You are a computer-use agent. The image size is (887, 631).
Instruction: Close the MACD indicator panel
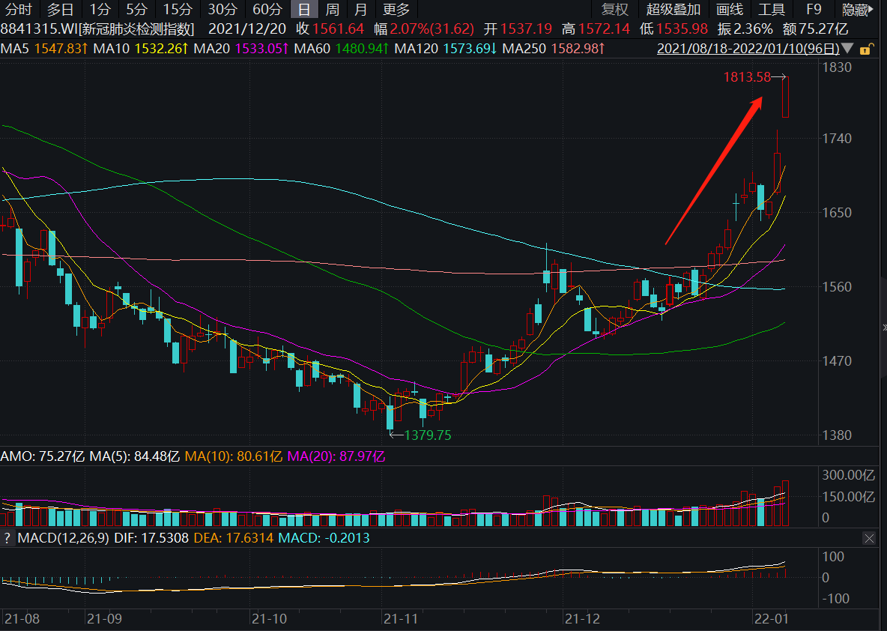click(x=870, y=538)
